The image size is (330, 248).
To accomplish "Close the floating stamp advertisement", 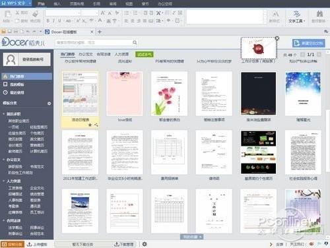I will (277, 38).
